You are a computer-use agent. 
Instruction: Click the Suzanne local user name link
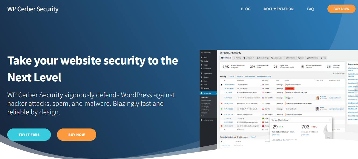(323, 97)
